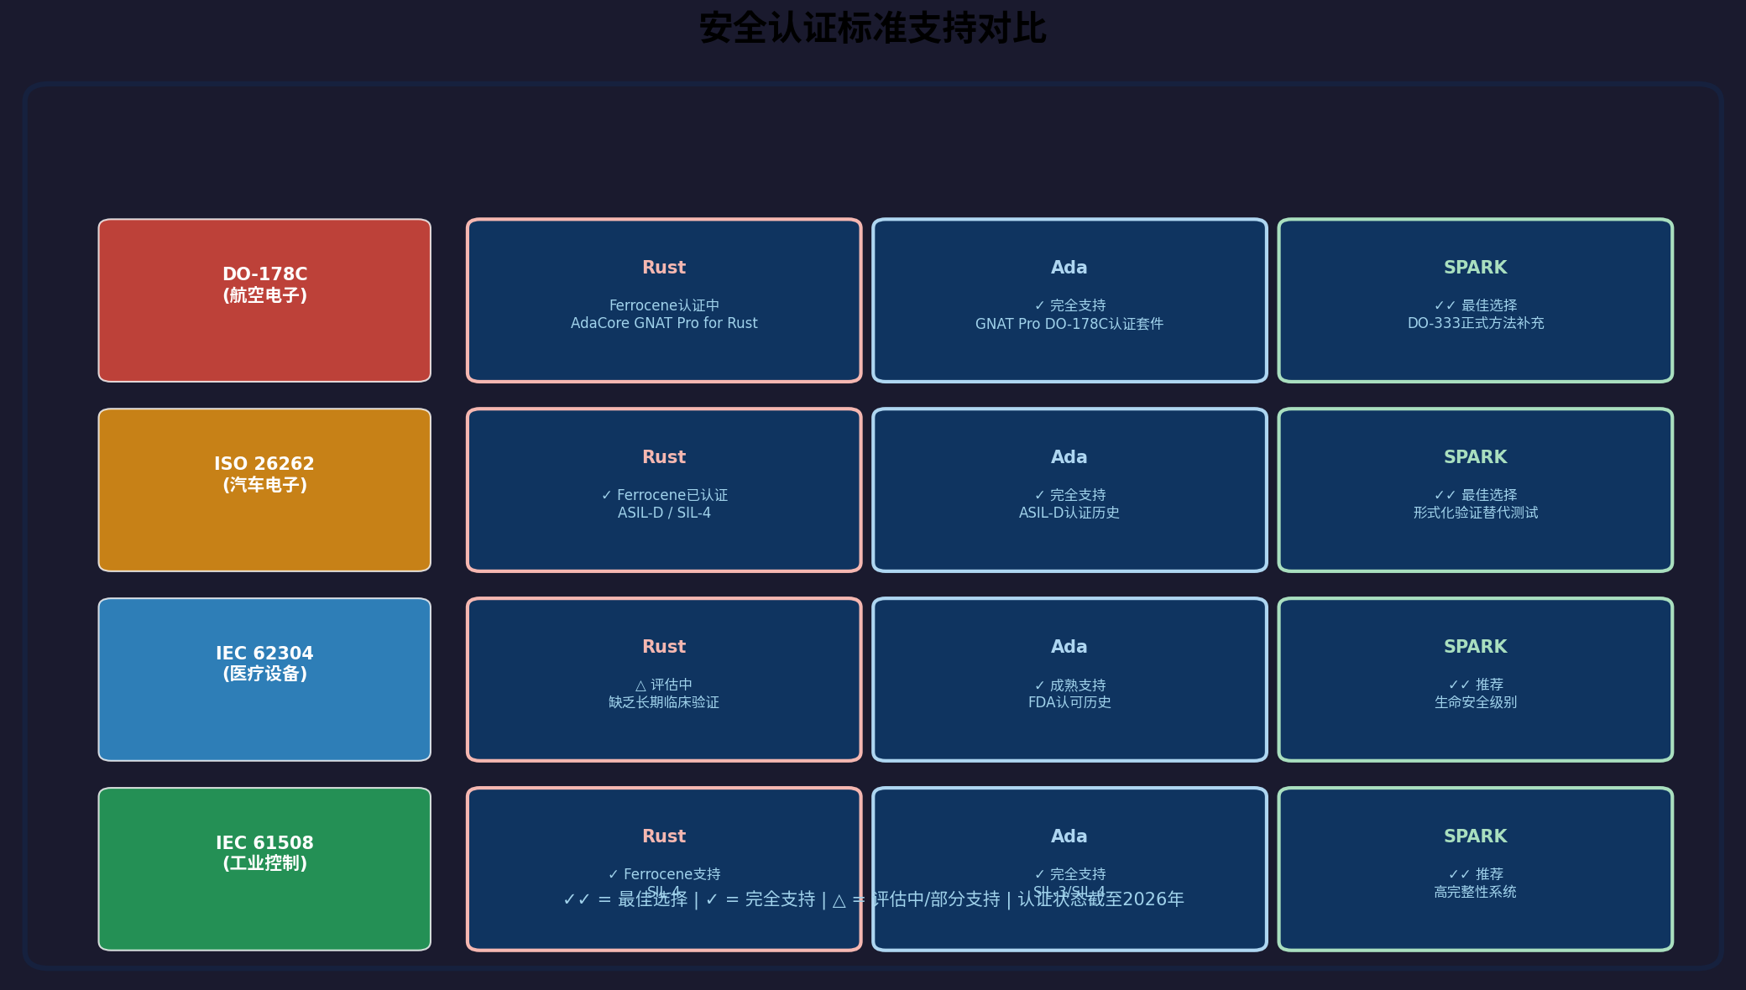Click the SPARK card in IEC 62304 row

pyautogui.click(x=1476, y=680)
